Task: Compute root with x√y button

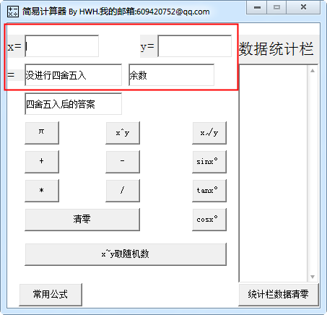Action: click(x=209, y=133)
